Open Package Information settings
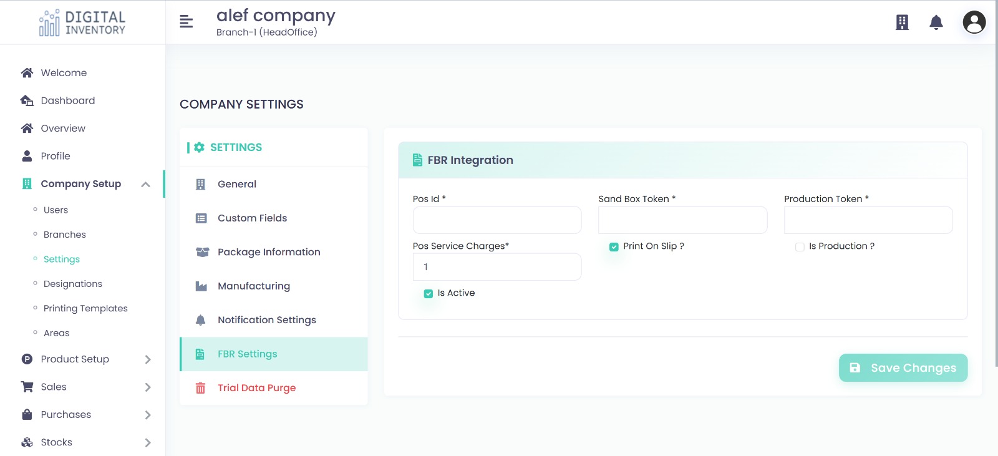The image size is (998, 456). pos(274,252)
